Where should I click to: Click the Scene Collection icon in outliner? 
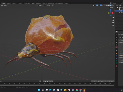point(118,7)
